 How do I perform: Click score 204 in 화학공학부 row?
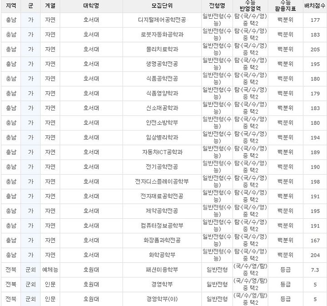coord(315,255)
